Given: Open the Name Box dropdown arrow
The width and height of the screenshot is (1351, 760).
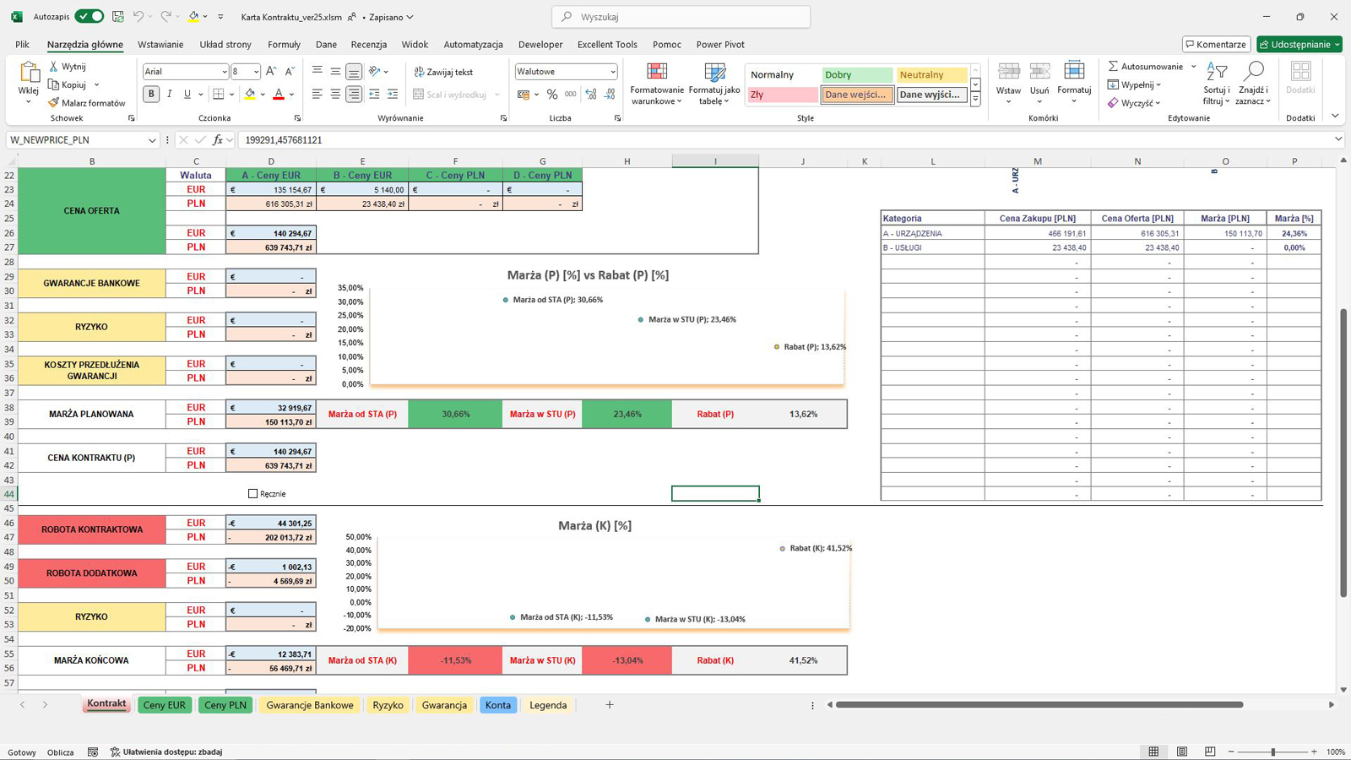Looking at the screenshot, I should [152, 140].
